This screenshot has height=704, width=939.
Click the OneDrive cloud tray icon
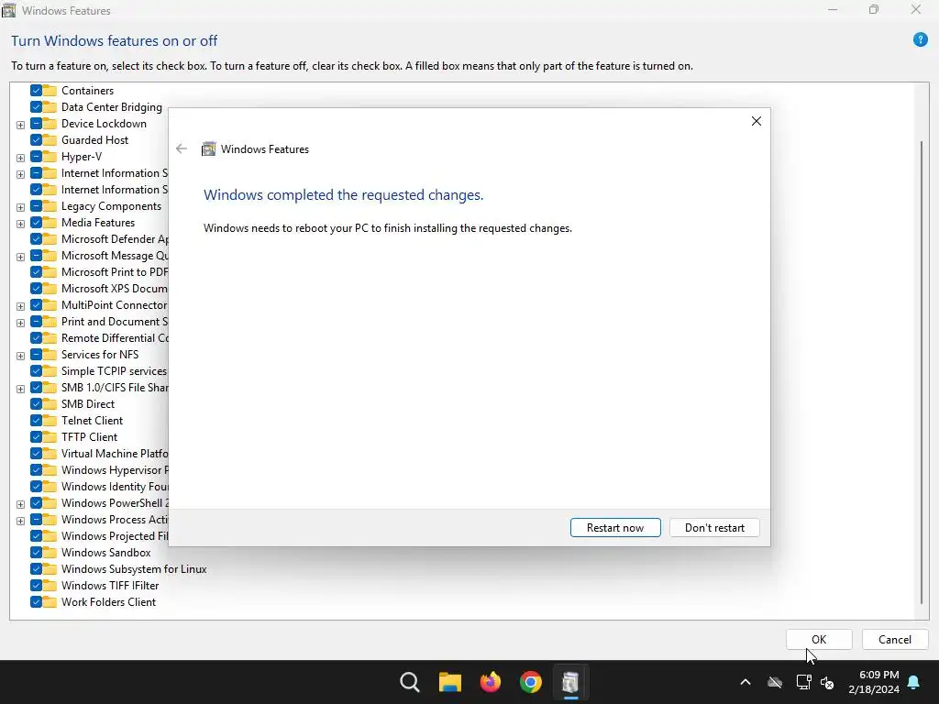click(x=775, y=682)
